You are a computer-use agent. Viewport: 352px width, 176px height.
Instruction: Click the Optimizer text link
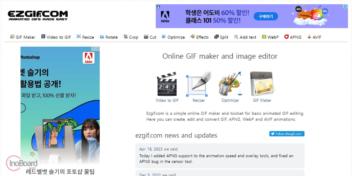point(230,100)
